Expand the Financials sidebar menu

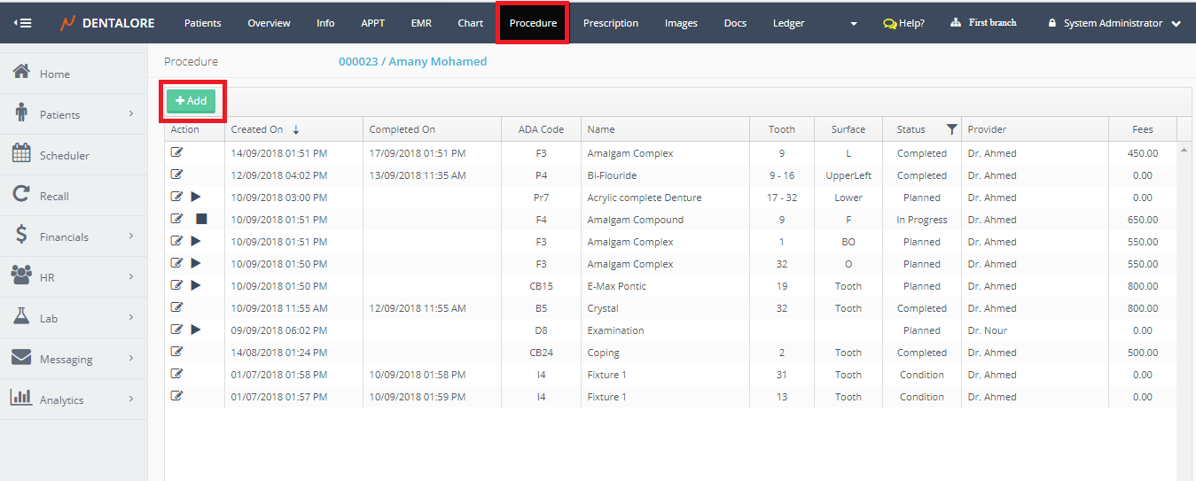click(x=130, y=237)
